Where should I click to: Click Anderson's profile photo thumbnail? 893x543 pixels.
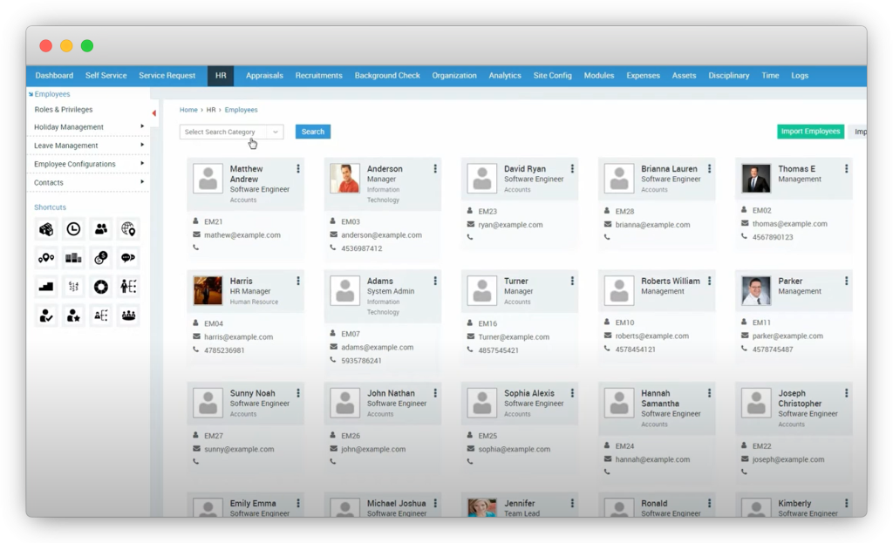pyautogui.click(x=344, y=179)
